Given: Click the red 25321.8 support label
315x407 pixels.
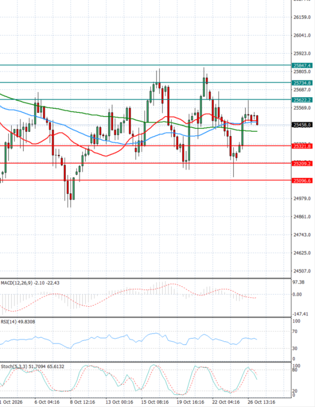Looking at the screenshot, I should coord(302,146).
